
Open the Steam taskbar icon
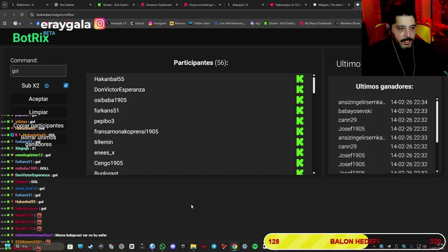point(91,246)
